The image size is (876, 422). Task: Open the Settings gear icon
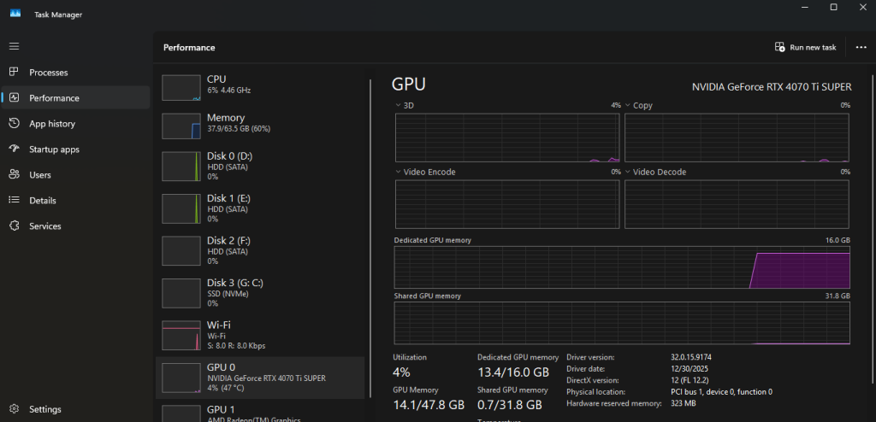point(14,409)
